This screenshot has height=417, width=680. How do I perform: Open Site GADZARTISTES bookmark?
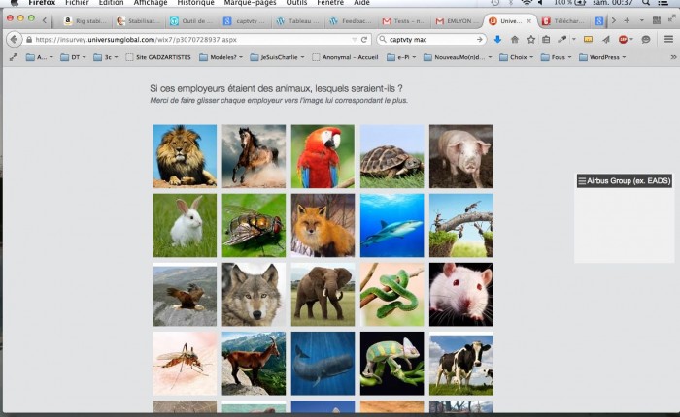coord(158,57)
